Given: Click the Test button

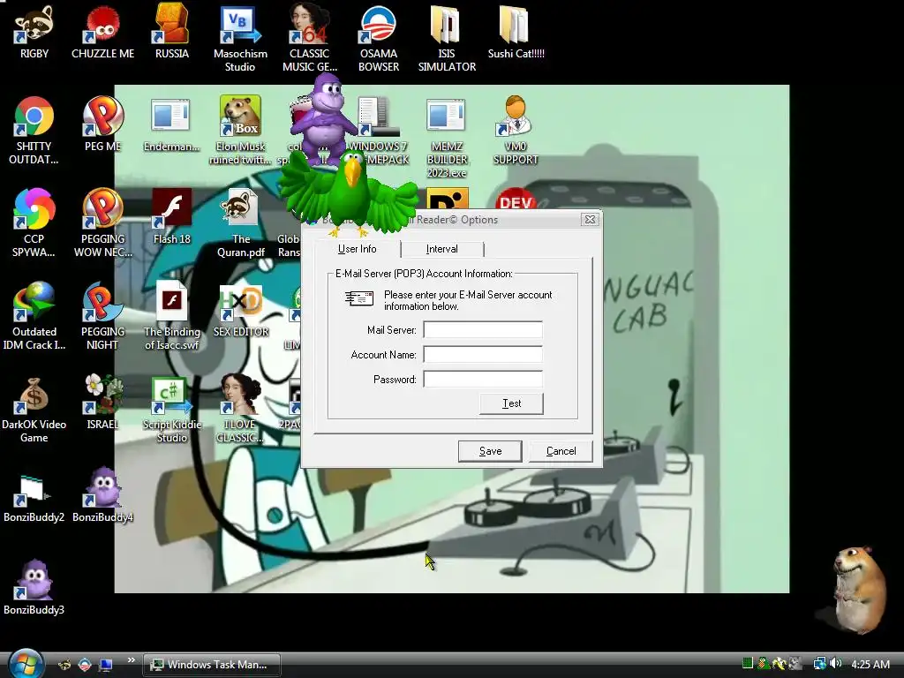Looking at the screenshot, I should coord(511,403).
